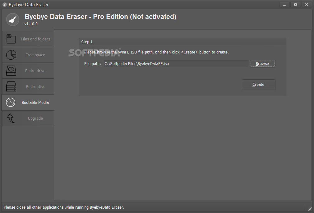This screenshot has width=314, height=213.
Task: Minimize the Byebye Data Eraser window
Action: pyautogui.click(x=284, y=5)
